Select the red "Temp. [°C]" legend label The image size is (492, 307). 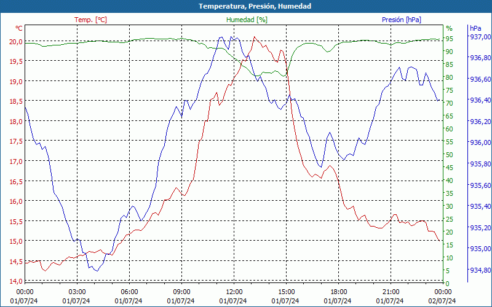90,20
